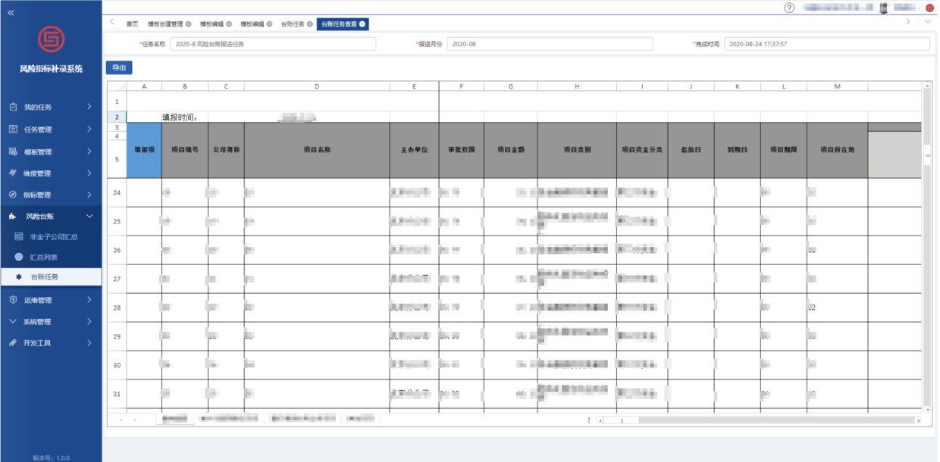Click the 项目名称 header cell

tap(317, 150)
